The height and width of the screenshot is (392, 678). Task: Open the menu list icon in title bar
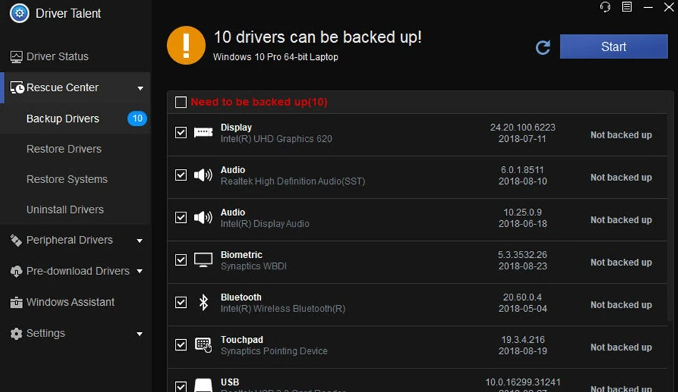coord(627,7)
